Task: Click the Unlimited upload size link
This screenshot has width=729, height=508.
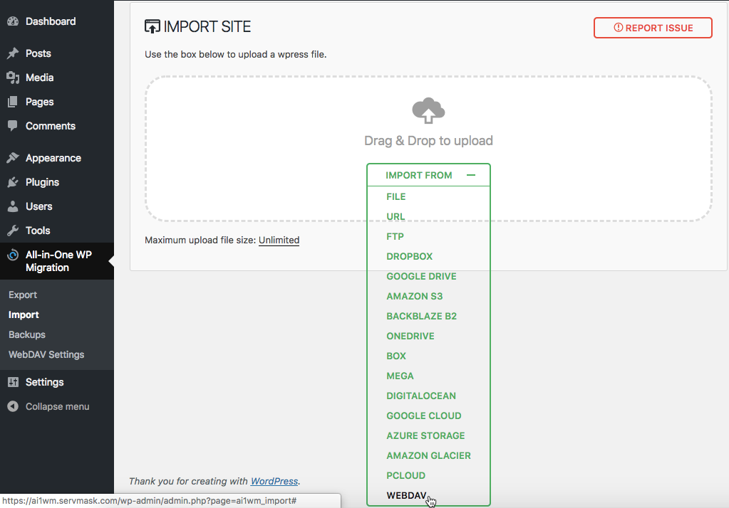Action: click(x=279, y=240)
